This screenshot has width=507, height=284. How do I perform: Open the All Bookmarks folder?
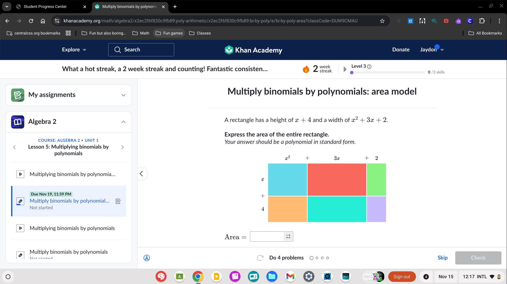coord(485,33)
